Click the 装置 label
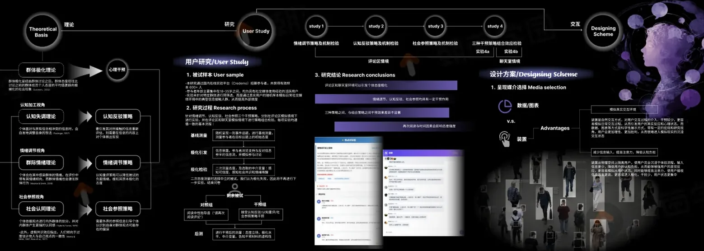The image size is (704, 251). pyautogui.click(x=522, y=139)
